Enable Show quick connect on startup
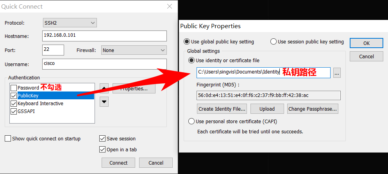 coord(8,139)
